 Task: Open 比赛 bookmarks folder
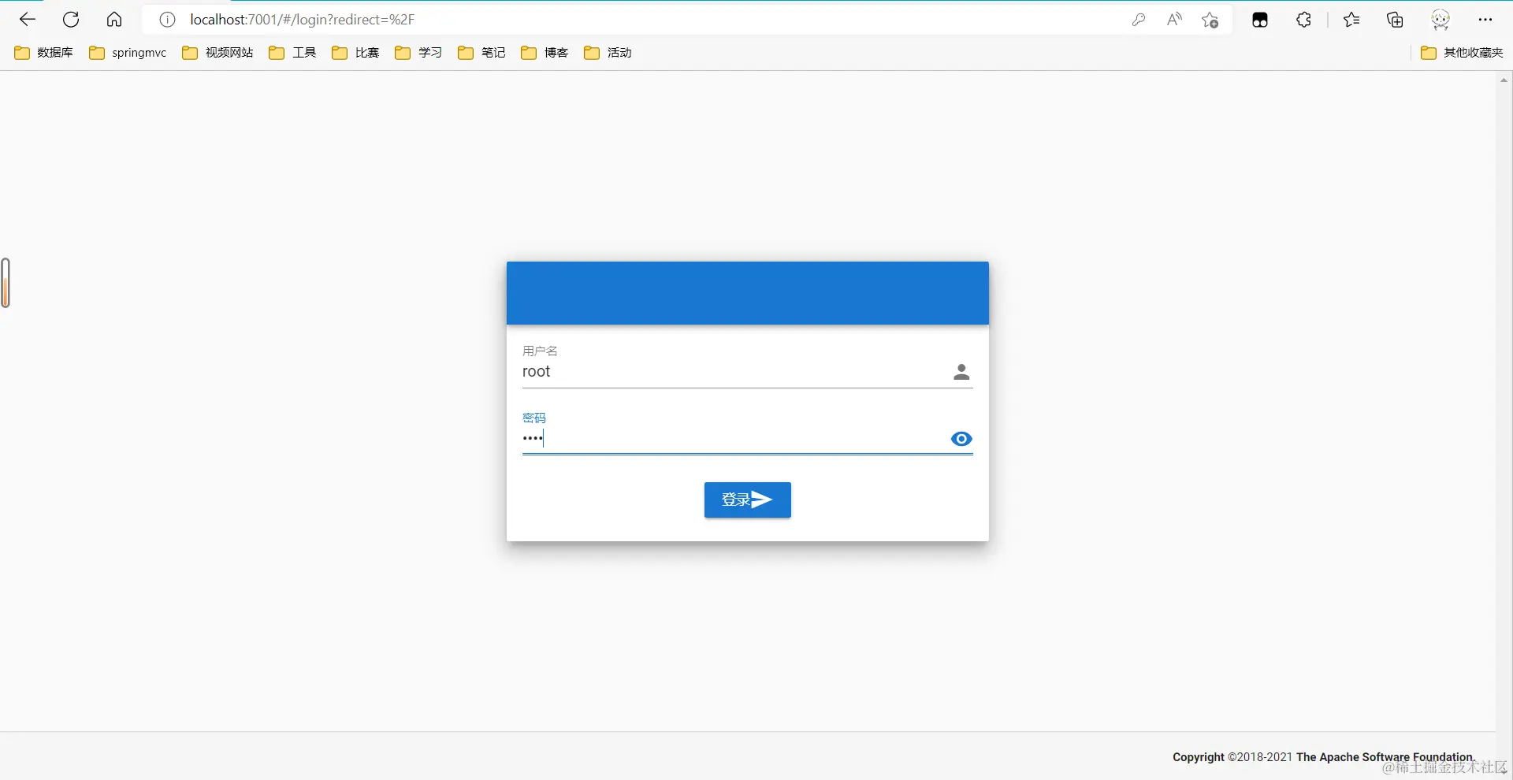(x=356, y=53)
